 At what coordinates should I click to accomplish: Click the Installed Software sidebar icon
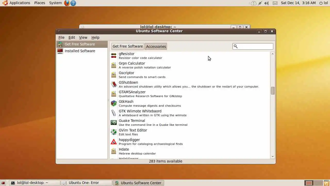coord(60,51)
